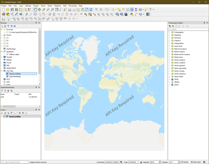Screen dimensions: 209x164
Task: Click the Coordinate field in status bar
Action: click(x=112, y=162)
